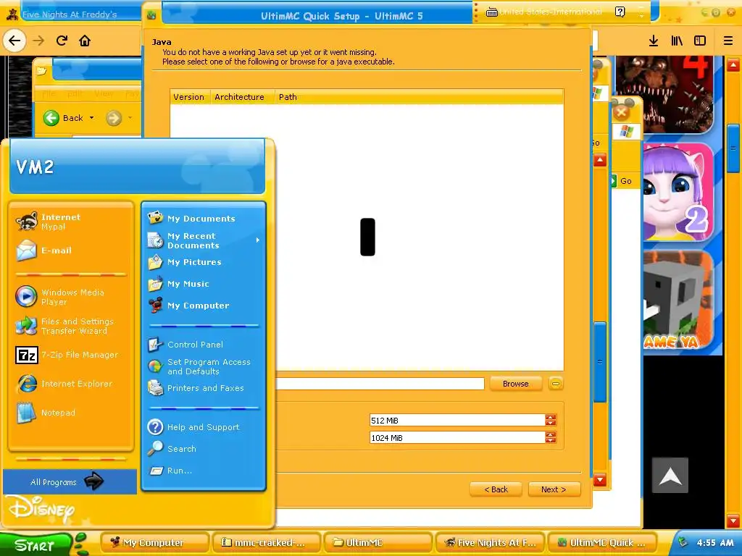Switch to UltimMC folder taskbar item

(378, 543)
